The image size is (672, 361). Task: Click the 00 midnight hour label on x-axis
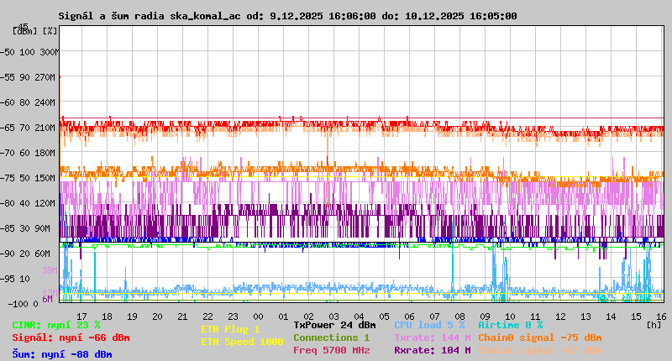click(x=283, y=317)
